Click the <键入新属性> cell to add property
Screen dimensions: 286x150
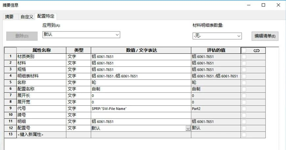pyautogui.click(x=41, y=135)
